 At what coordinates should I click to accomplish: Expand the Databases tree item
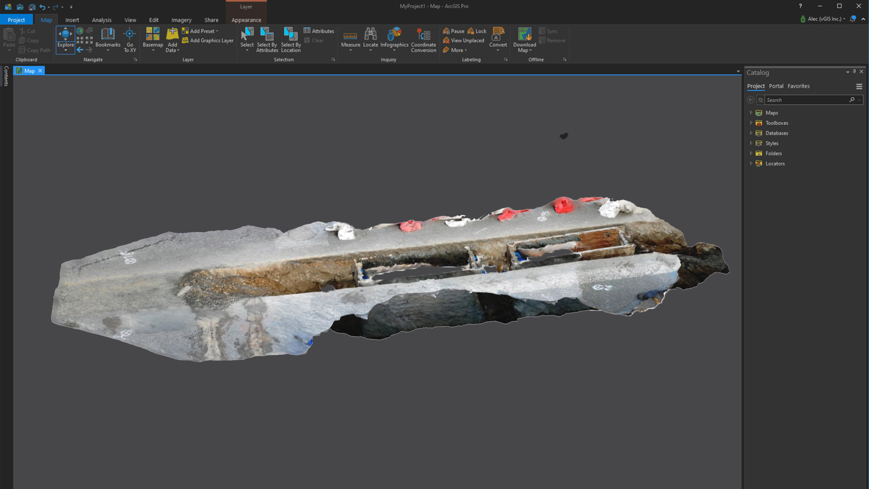coord(751,133)
